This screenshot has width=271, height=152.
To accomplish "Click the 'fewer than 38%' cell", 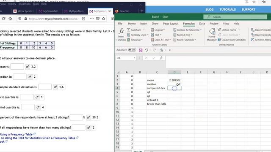I will tap(157, 104).
